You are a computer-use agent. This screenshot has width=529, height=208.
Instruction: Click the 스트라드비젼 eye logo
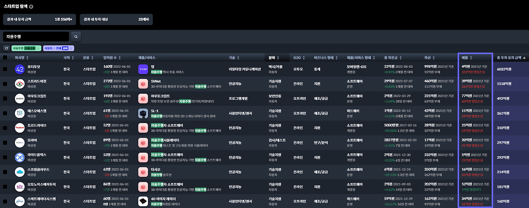(19, 84)
